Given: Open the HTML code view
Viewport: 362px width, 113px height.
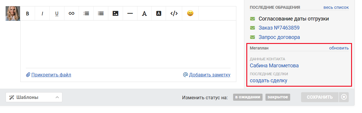Looking at the screenshot, I should pos(174,13).
